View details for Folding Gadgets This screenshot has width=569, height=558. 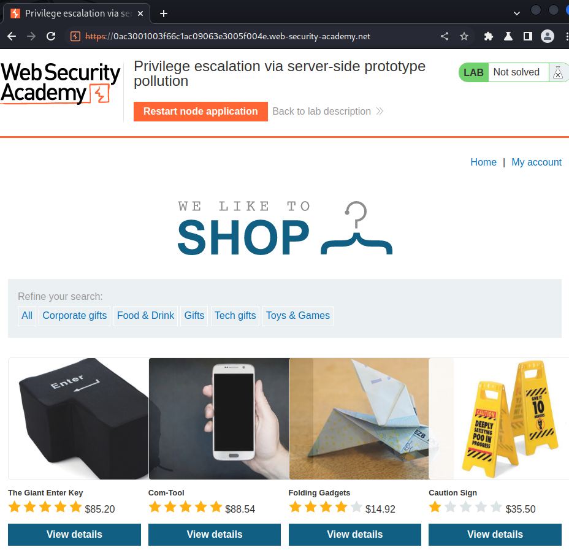355,535
